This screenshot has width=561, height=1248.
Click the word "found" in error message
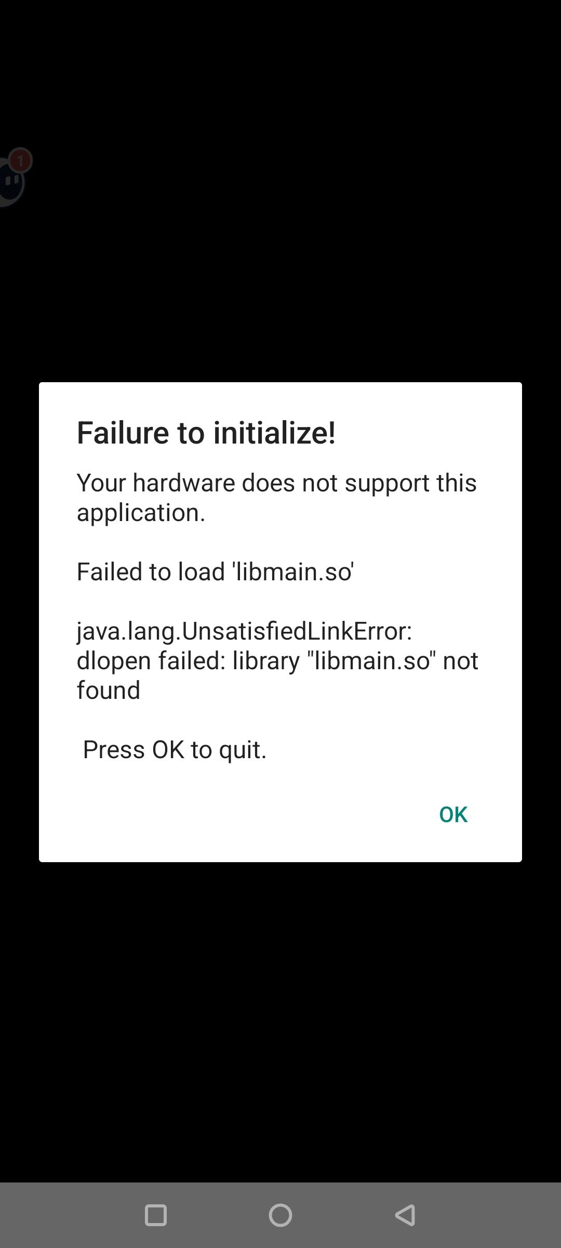click(109, 691)
